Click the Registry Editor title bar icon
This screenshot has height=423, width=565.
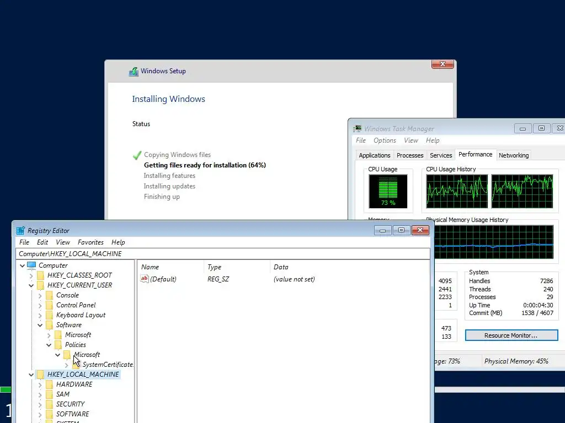(20, 231)
